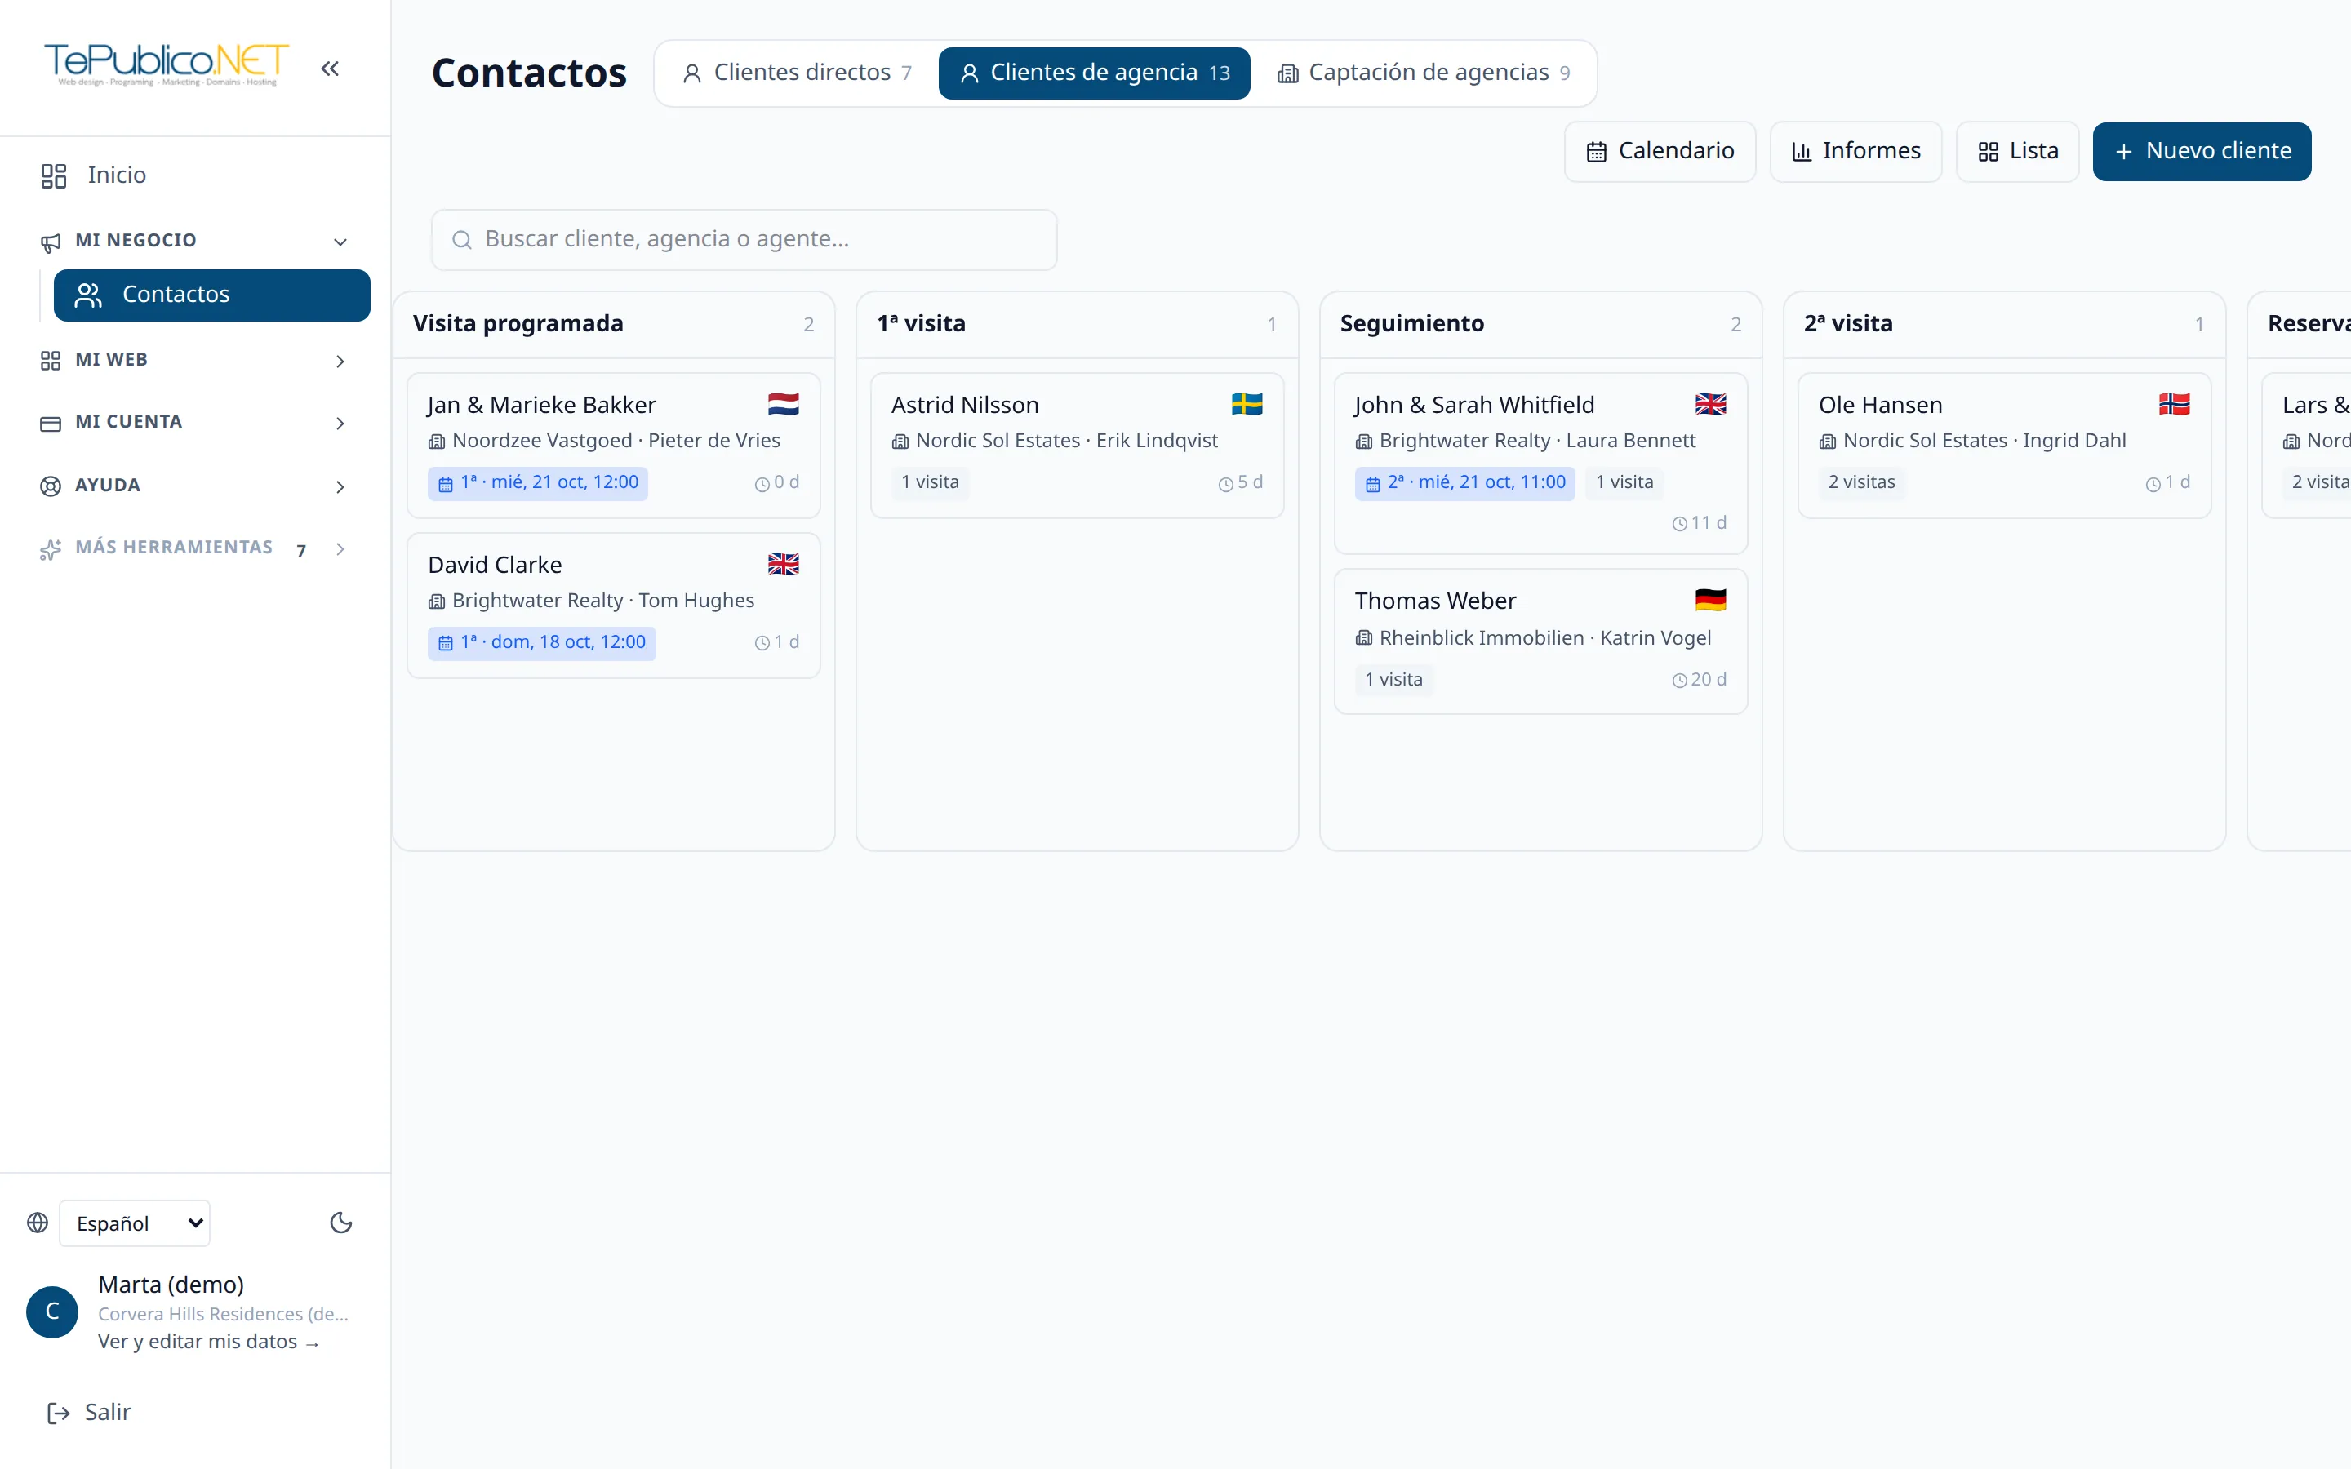The width and height of the screenshot is (2351, 1469).
Task: Click Salir to log out
Action: (88, 1412)
